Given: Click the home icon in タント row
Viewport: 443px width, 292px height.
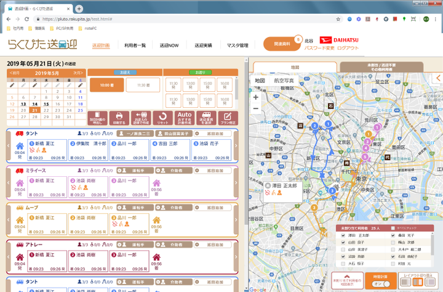Looking at the screenshot, I should click(19, 147).
